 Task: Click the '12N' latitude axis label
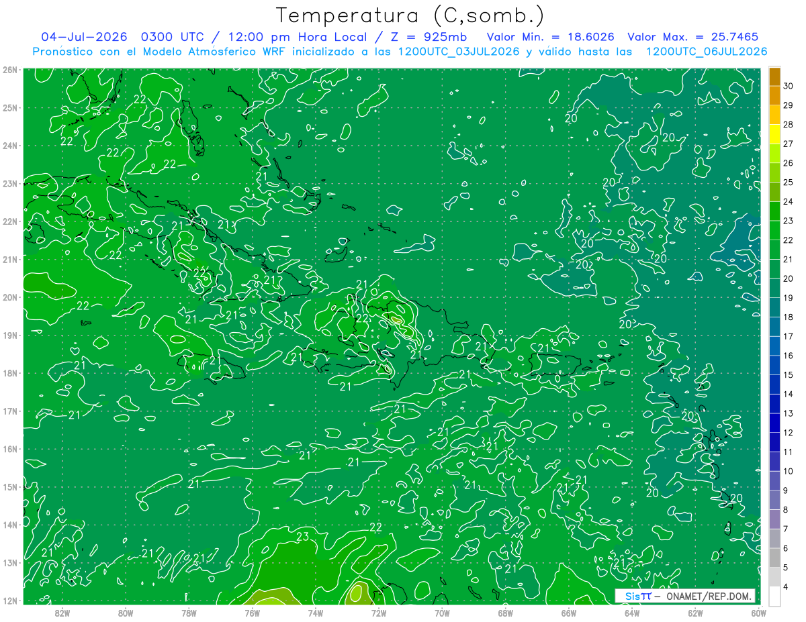click(10, 601)
